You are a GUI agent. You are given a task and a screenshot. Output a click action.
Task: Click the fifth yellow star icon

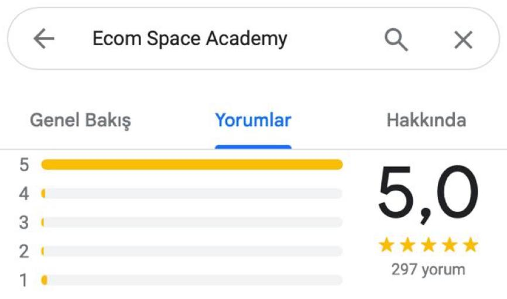(x=470, y=244)
